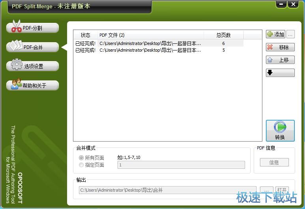Click page count 6 cell

click(x=223, y=43)
